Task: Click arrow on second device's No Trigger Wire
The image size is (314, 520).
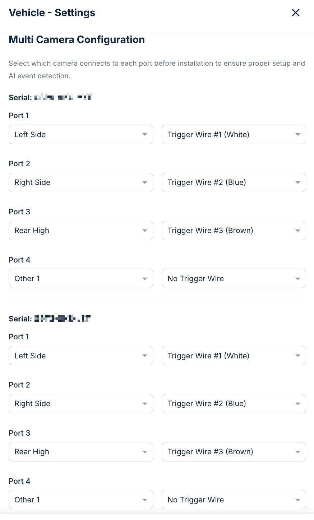Action: [x=297, y=500]
